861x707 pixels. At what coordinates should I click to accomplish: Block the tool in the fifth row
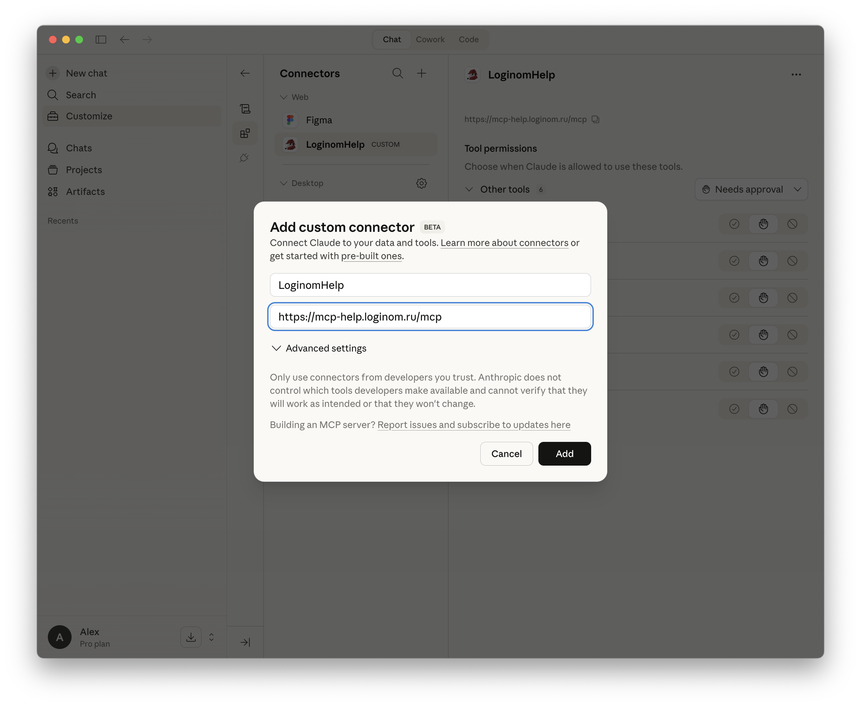coord(792,372)
